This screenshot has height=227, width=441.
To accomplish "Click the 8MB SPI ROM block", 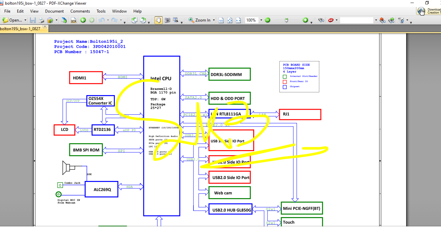I will (x=86, y=150).
